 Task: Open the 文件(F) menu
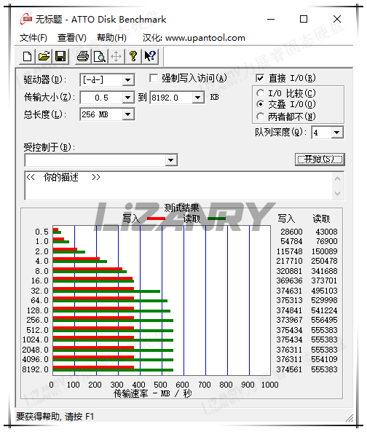click(x=33, y=38)
